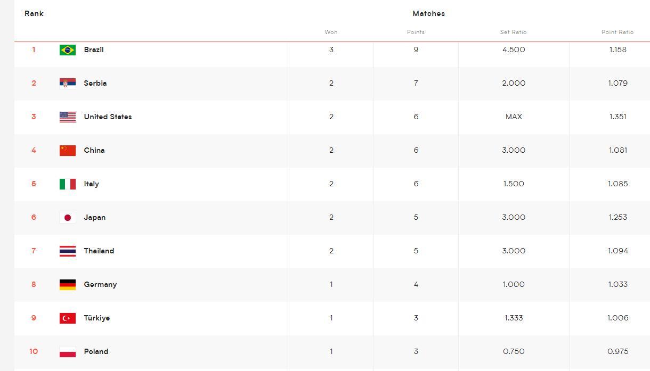This screenshot has height=371, width=650.
Task: Click the Rank column header
Action: pyautogui.click(x=34, y=13)
